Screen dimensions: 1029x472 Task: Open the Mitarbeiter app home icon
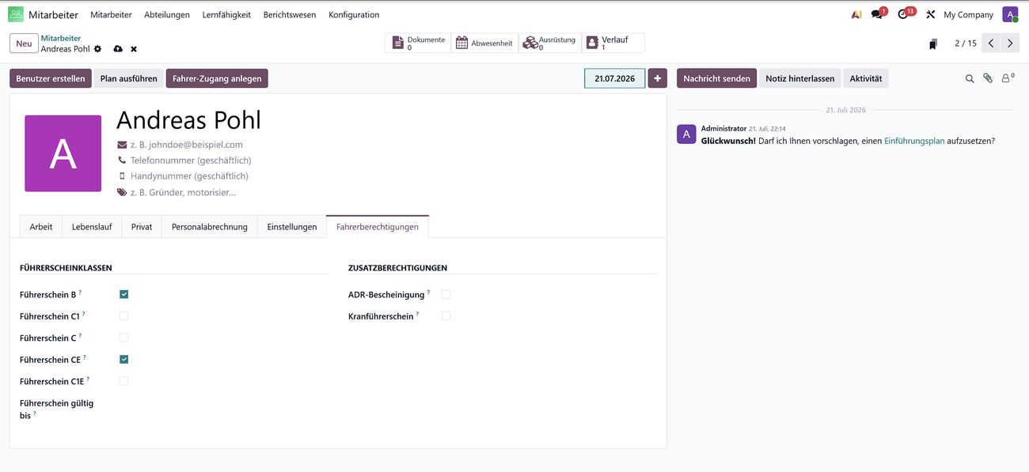tap(16, 14)
